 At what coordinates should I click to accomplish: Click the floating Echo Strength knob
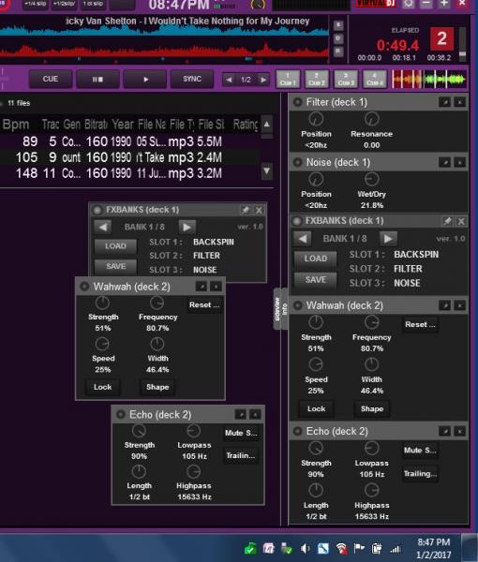(x=139, y=431)
